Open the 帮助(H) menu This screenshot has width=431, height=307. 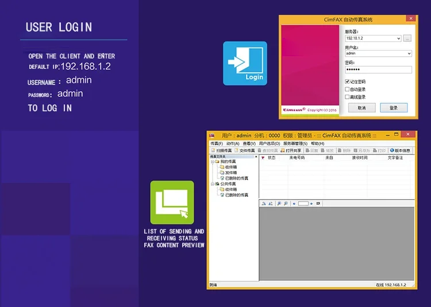[318, 143]
